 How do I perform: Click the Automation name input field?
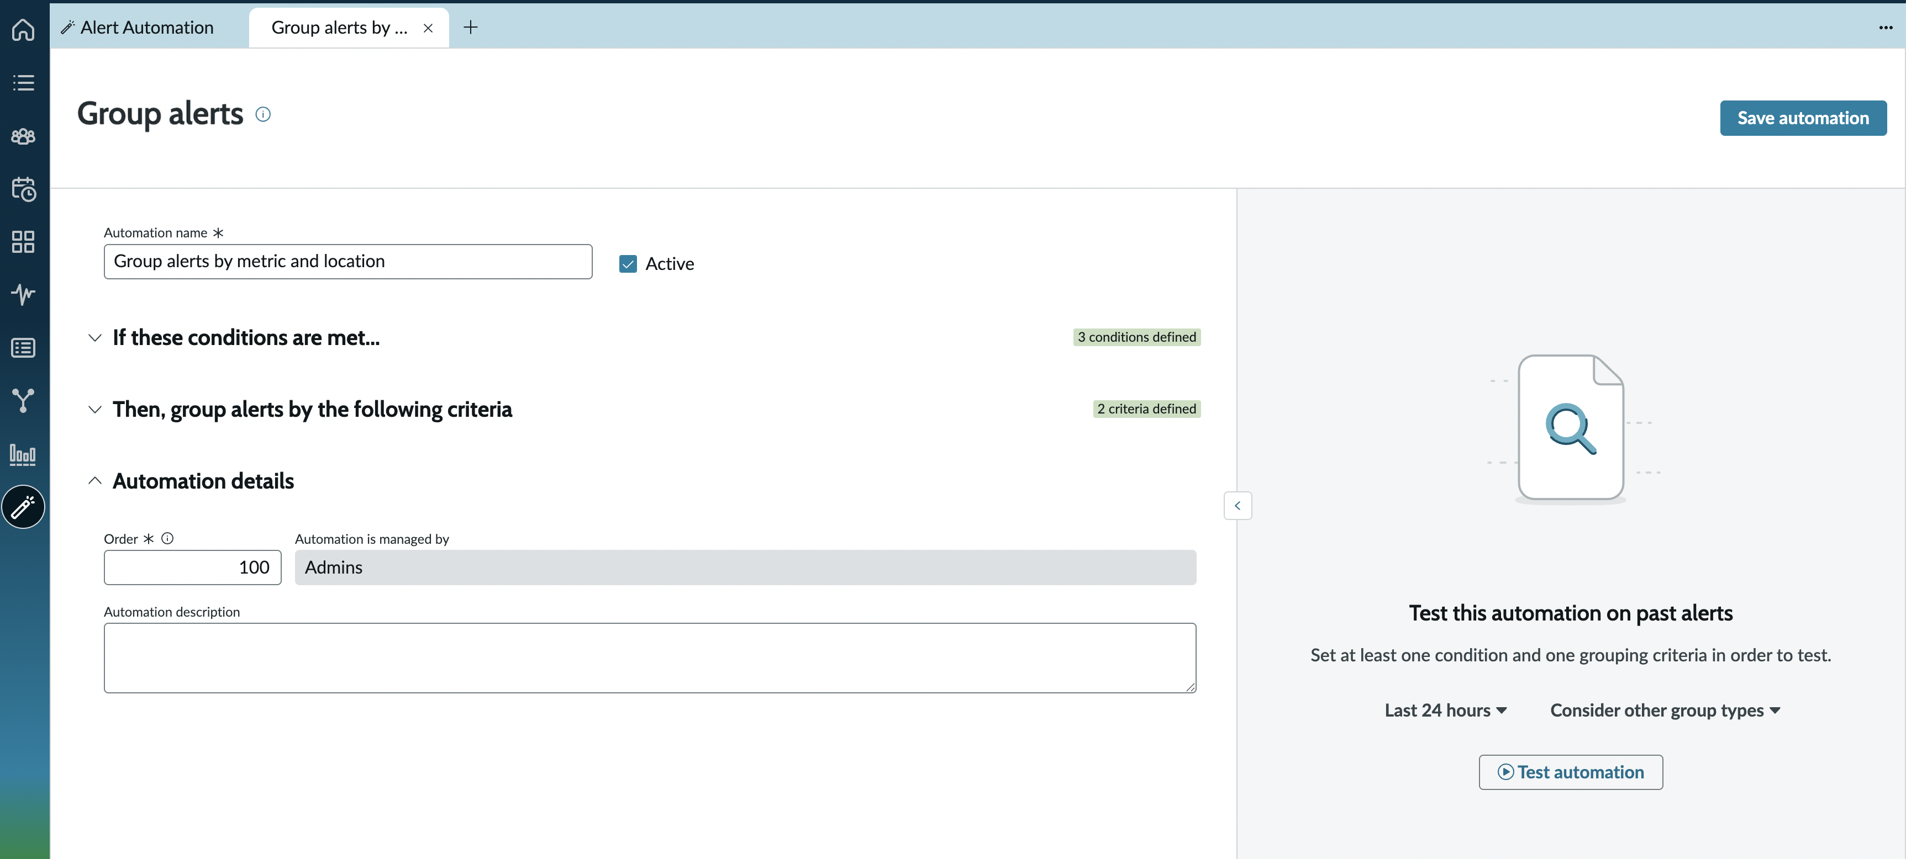click(347, 262)
